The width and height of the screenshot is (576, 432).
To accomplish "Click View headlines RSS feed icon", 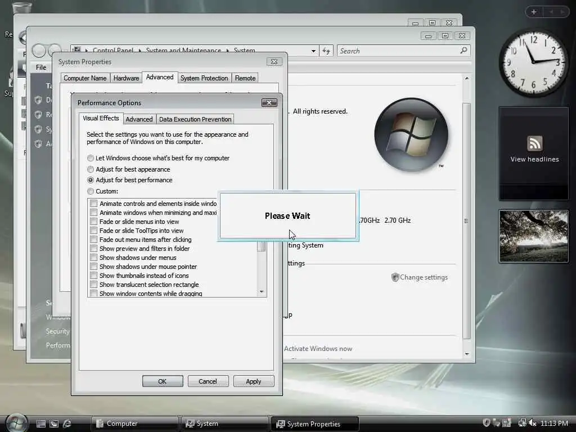I will 534,143.
